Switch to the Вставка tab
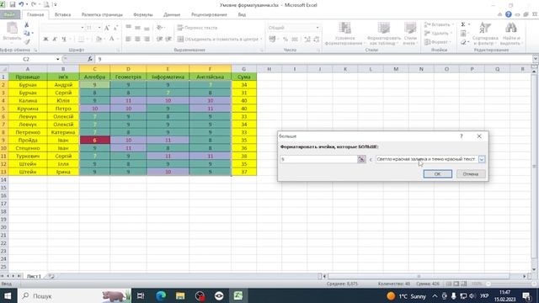Image resolution: width=539 pixels, height=303 pixels. [62, 14]
